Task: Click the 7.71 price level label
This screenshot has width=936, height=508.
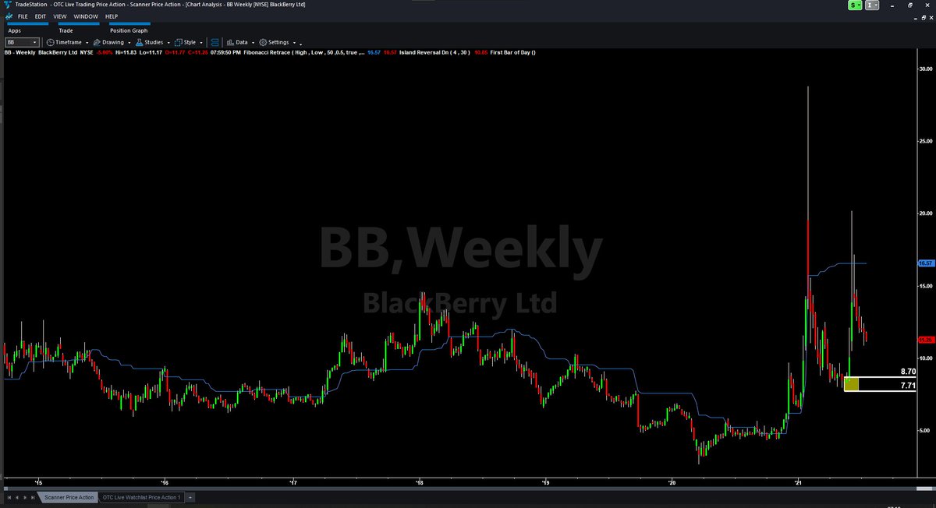Action: pos(907,385)
